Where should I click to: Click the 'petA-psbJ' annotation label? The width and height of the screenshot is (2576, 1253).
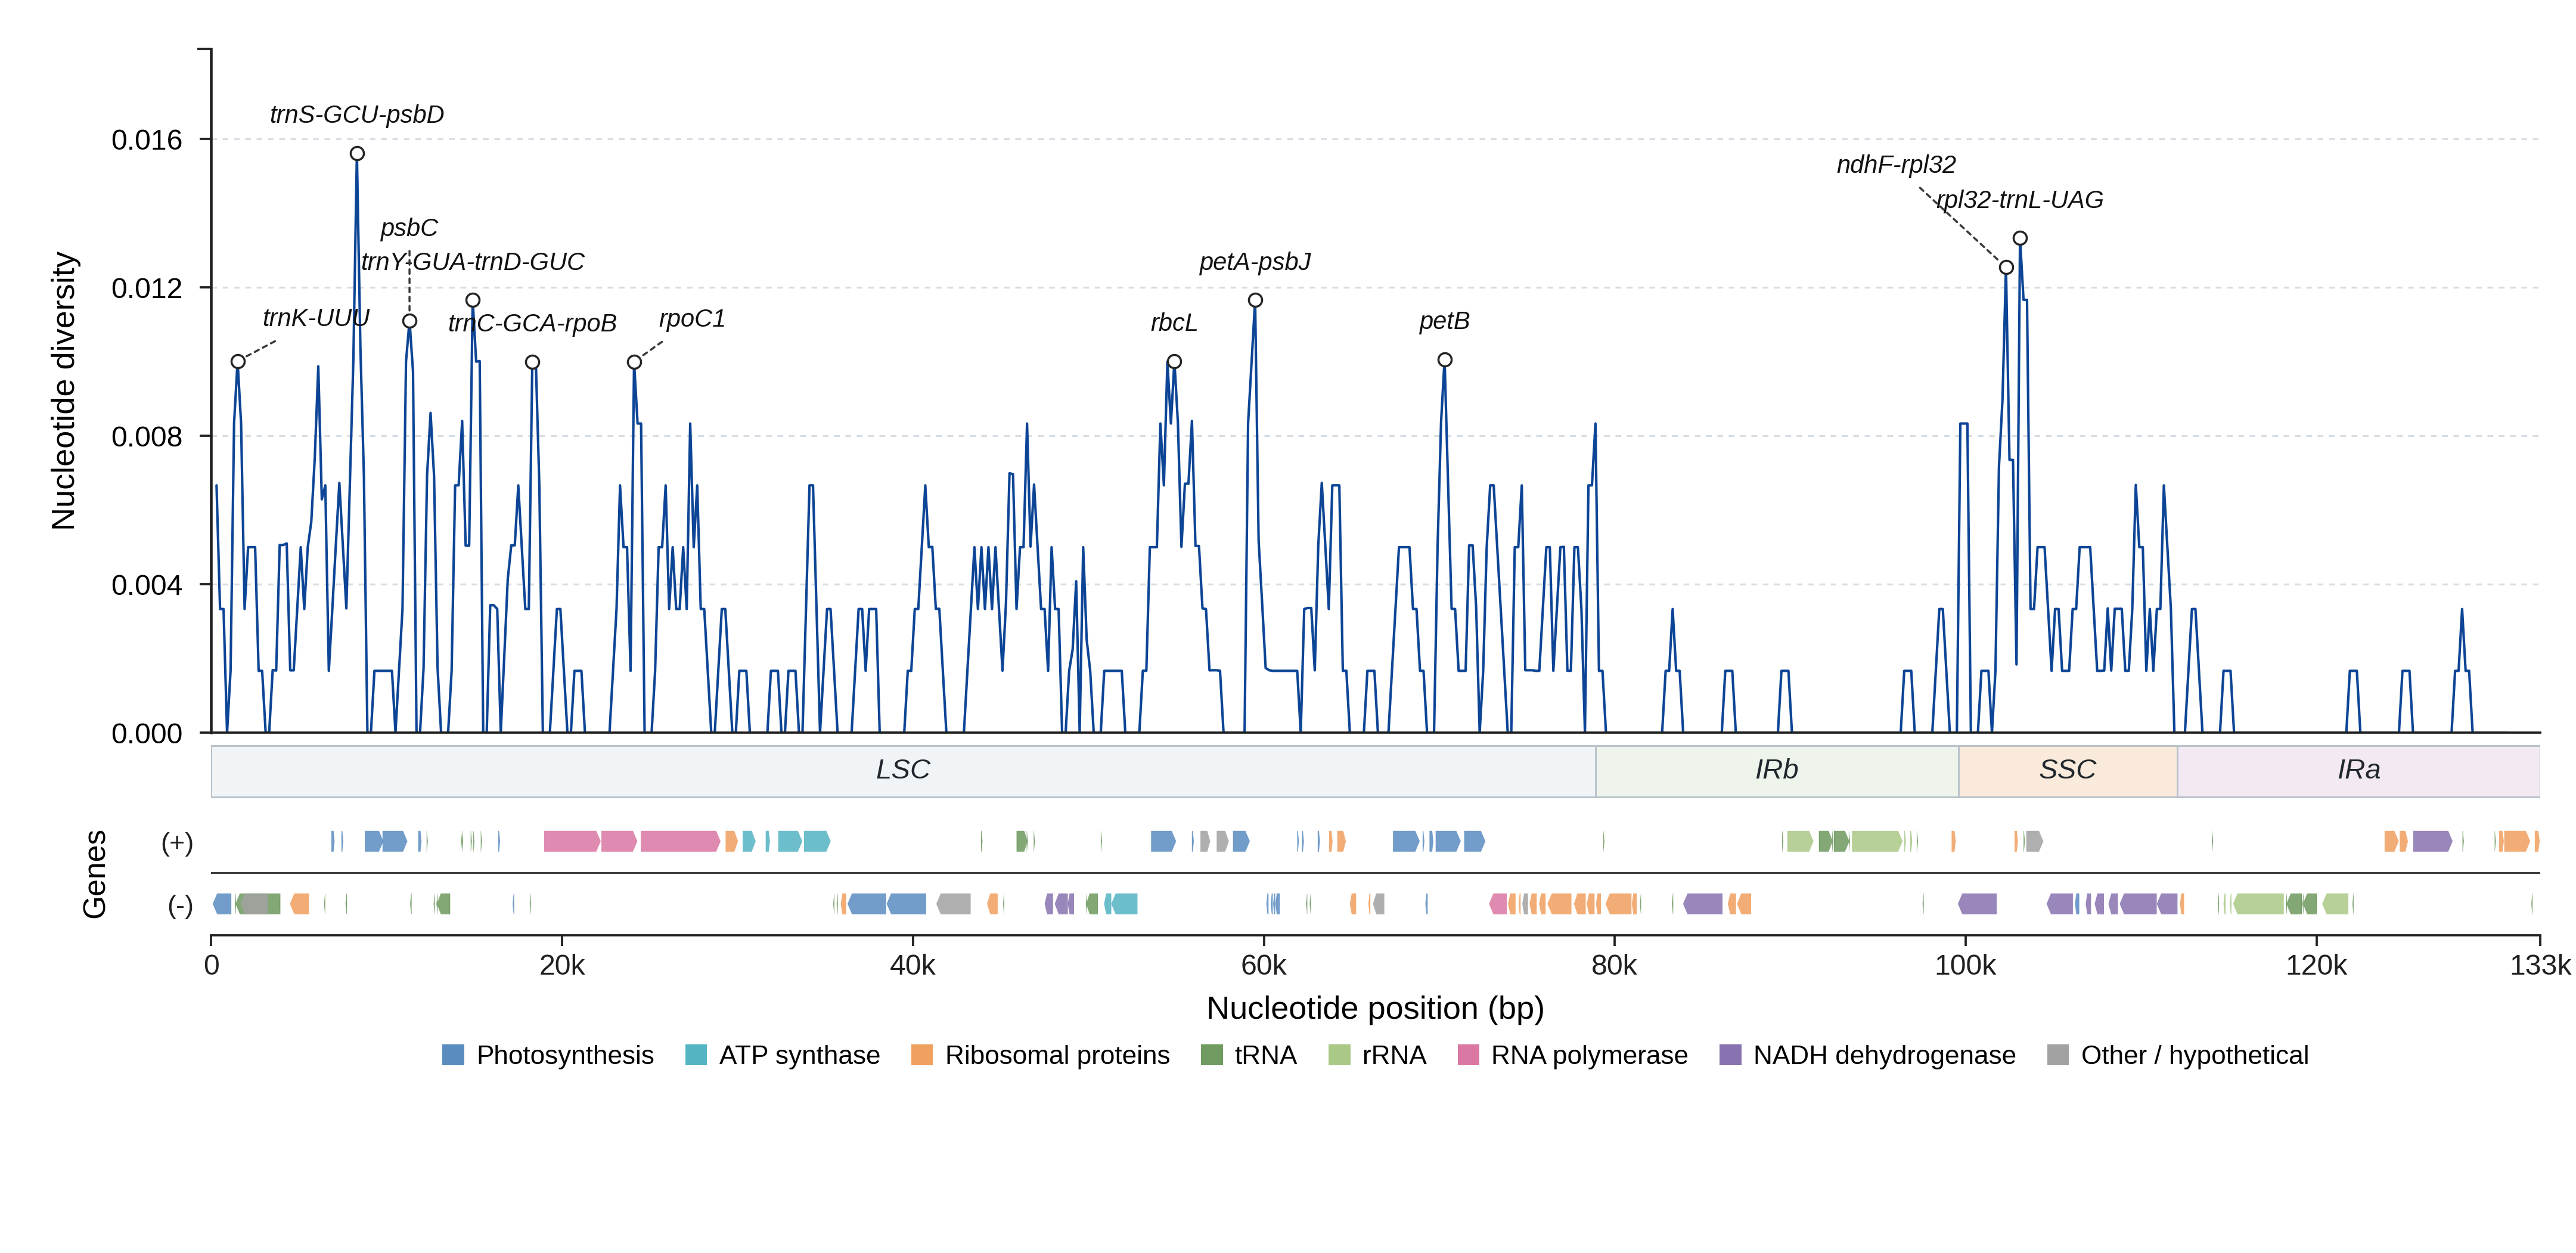point(1255,262)
